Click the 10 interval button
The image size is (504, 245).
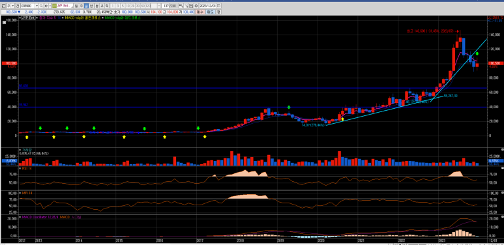coord(128,6)
